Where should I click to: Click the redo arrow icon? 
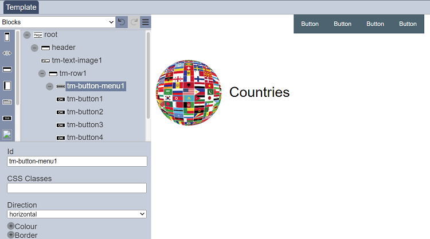[134, 22]
